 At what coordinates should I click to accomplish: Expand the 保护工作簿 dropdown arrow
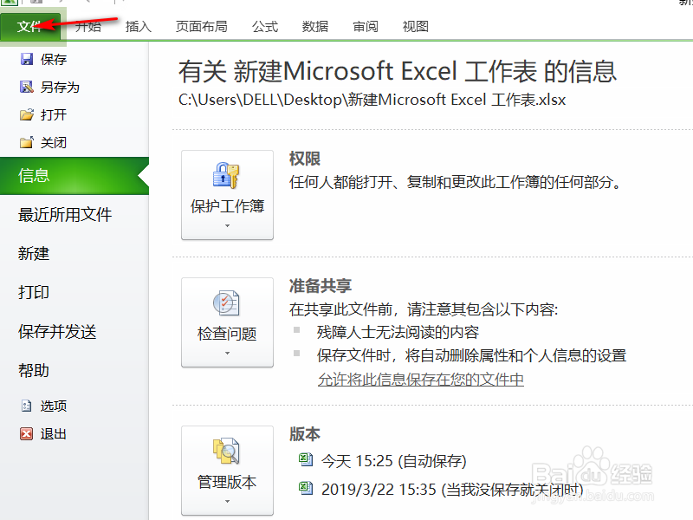click(x=227, y=226)
